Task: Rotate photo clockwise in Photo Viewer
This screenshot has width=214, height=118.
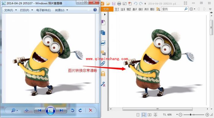Action: 80,110
